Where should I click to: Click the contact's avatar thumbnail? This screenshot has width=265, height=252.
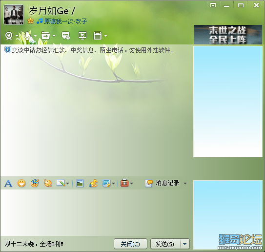14,15
